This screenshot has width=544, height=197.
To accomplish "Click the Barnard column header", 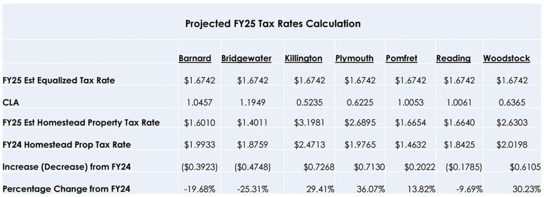I will tap(195, 58).
